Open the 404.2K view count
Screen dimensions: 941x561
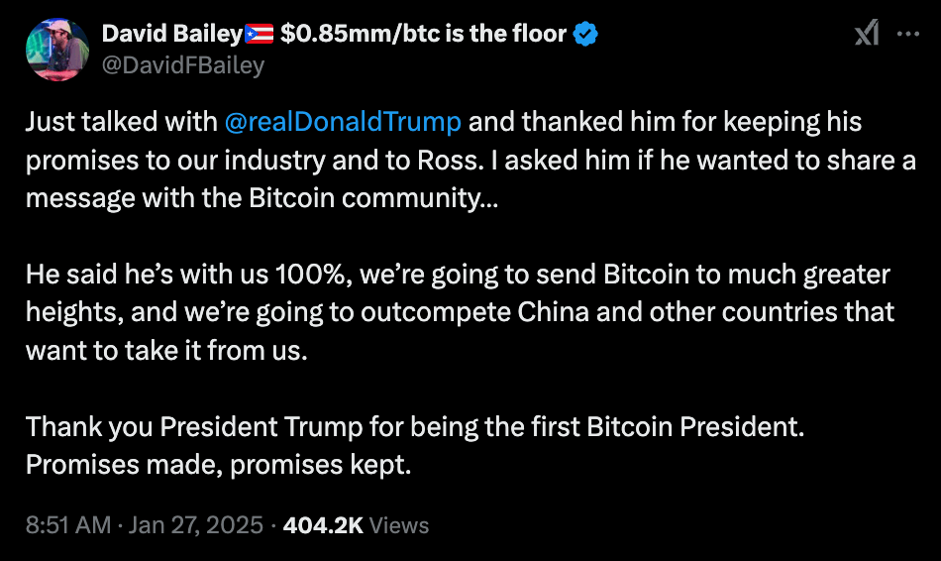click(323, 525)
